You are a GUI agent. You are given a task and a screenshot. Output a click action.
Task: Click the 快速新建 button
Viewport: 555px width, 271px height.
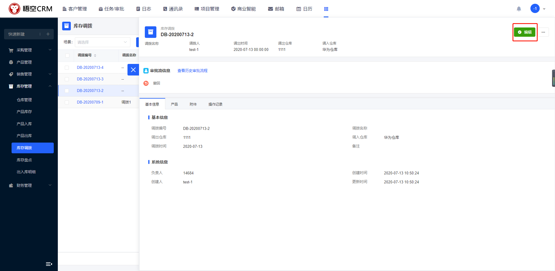[x=29, y=34]
